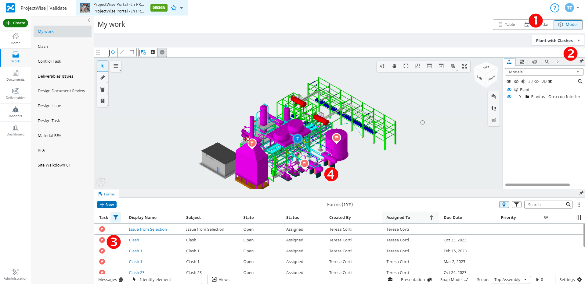Pin the right side panel
This screenshot has width=585, height=284.
click(x=581, y=61)
